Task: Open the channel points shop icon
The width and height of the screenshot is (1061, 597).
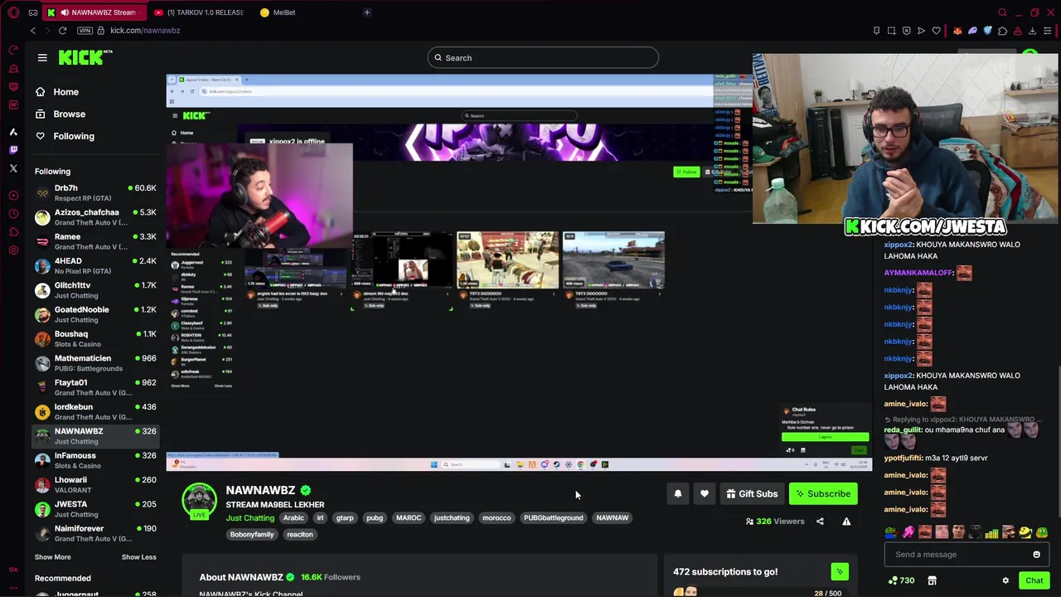Action: pyautogui.click(x=932, y=580)
